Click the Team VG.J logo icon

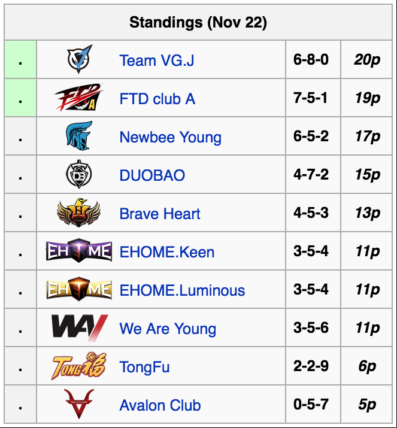coord(80,59)
